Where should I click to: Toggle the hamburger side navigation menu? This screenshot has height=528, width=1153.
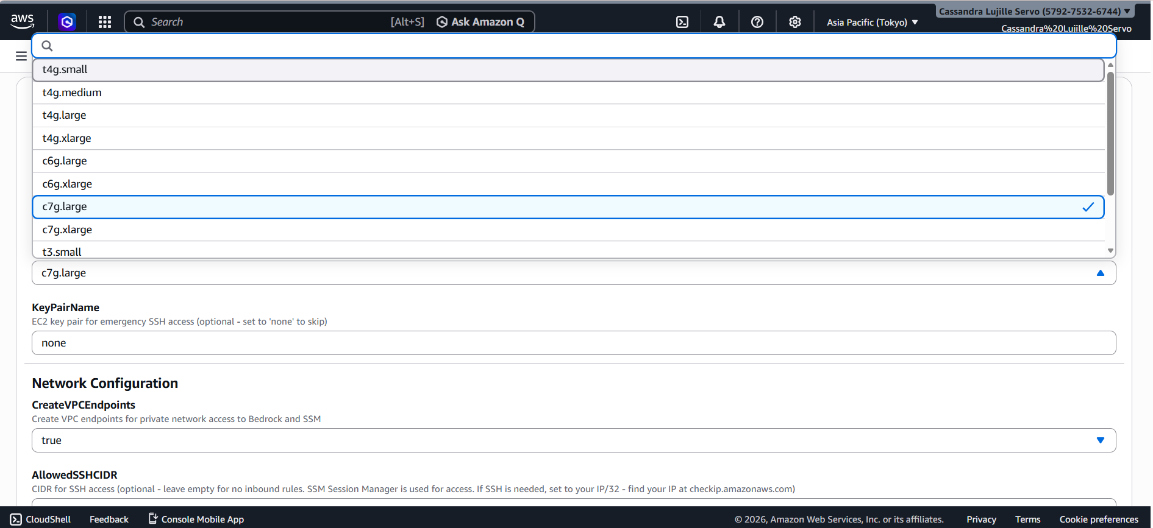pos(21,56)
